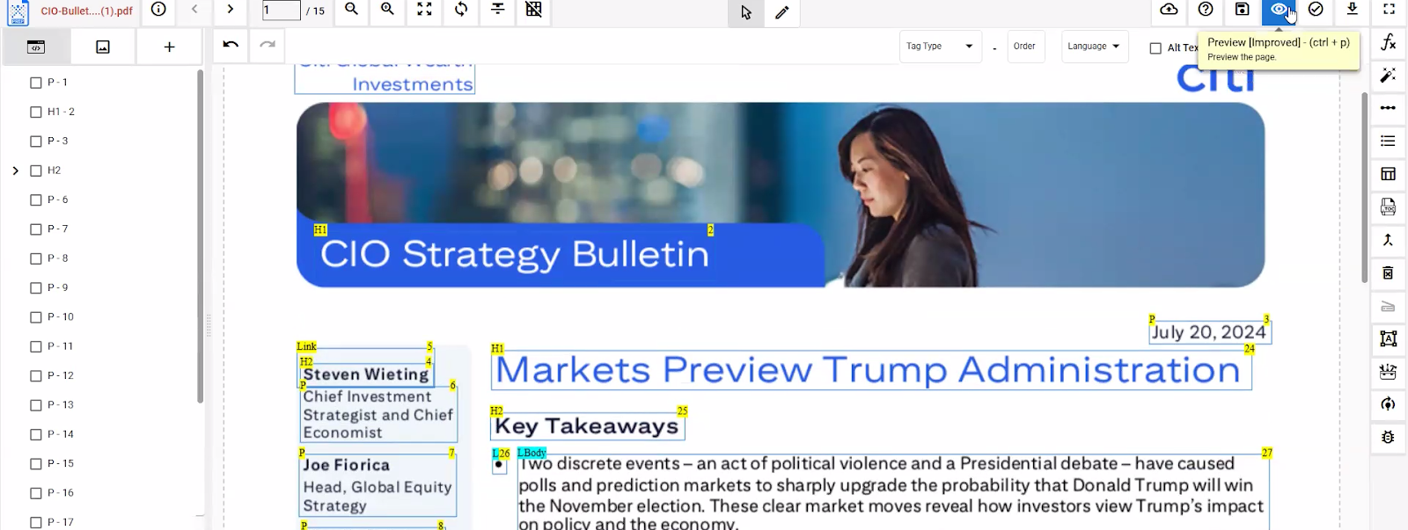Viewport: 1408px width, 530px height.
Task: Go to the previous page arrow
Action: [194, 9]
